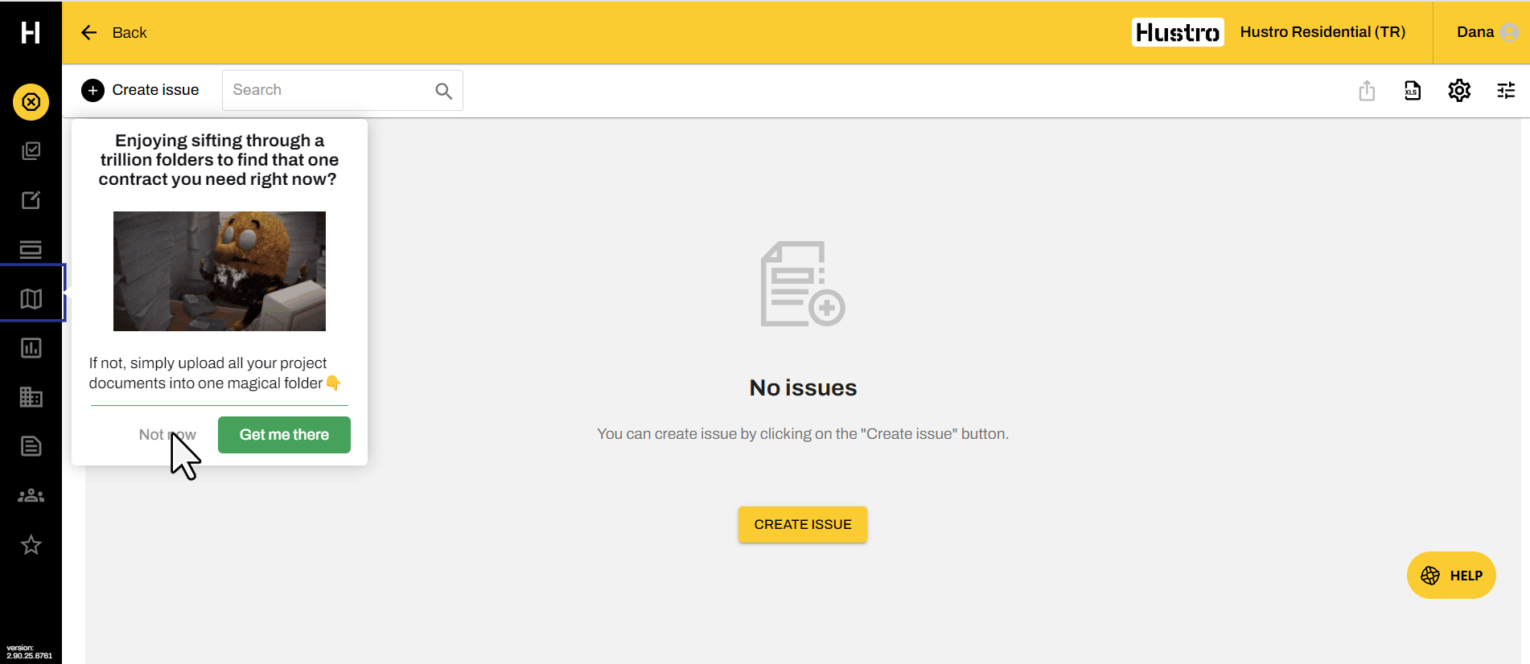1530x664 pixels.
Task: Click the Back arrow button
Action: coord(113,33)
